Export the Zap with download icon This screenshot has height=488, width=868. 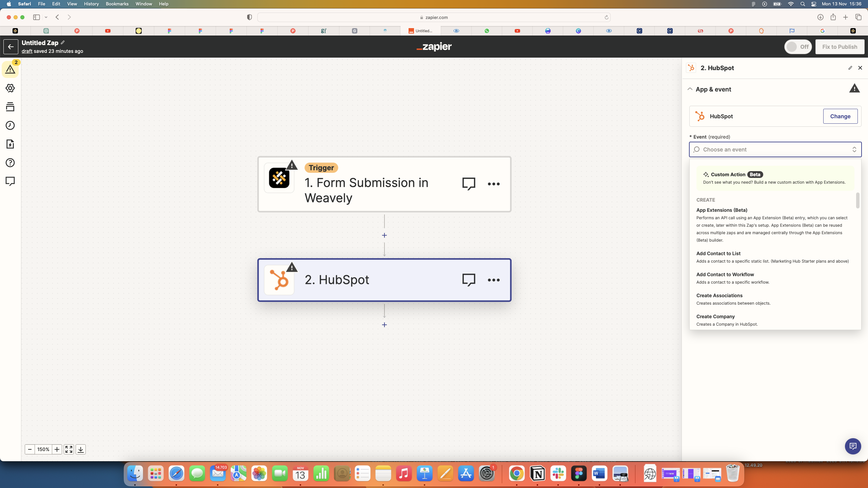[x=81, y=449]
